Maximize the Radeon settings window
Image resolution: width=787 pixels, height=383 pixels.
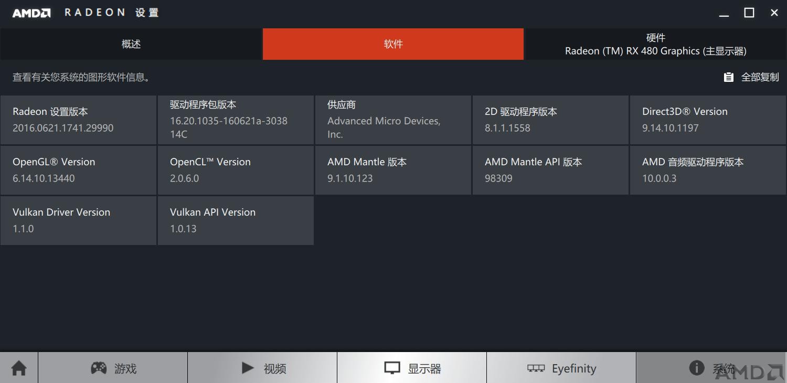point(749,13)
